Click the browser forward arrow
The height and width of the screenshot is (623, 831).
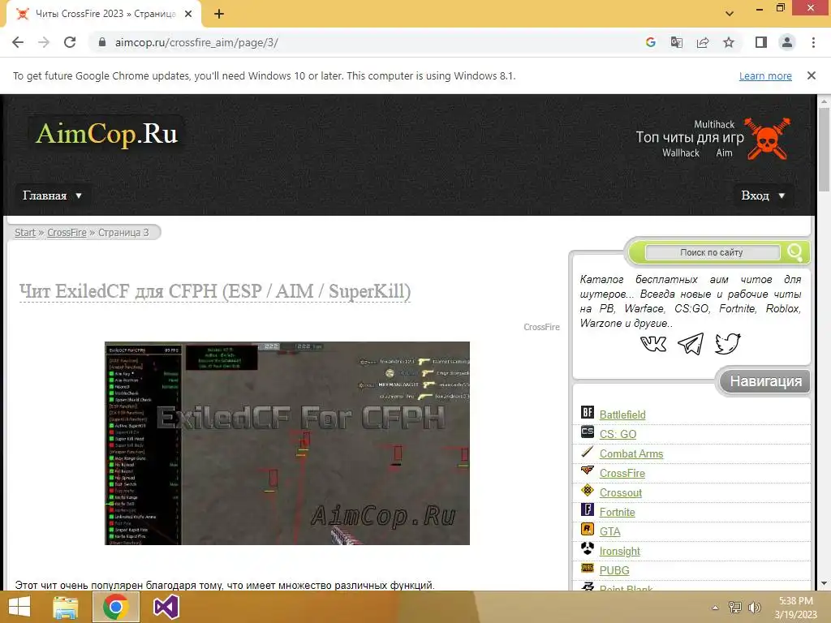point(44,42)
